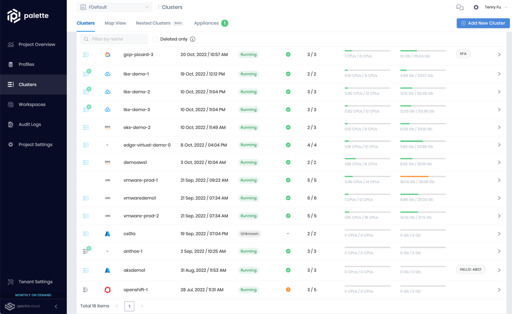The width and height of the screenshot is (512, 314).
Task: Enable the Deleted only checkbox
Action: [155, 39]
